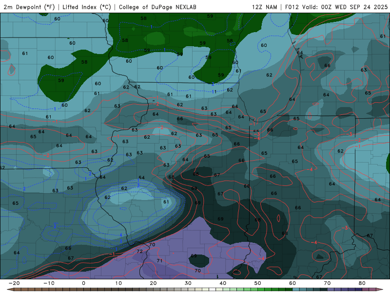Click the 71 dewpoint value on the map
The image size is (390, 292).
tap(159, 261)
